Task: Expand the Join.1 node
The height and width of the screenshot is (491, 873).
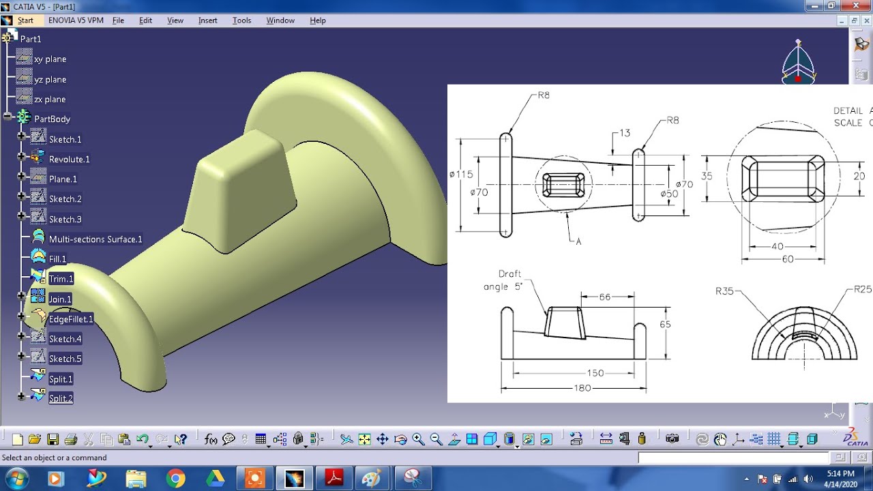Action: 21,297
